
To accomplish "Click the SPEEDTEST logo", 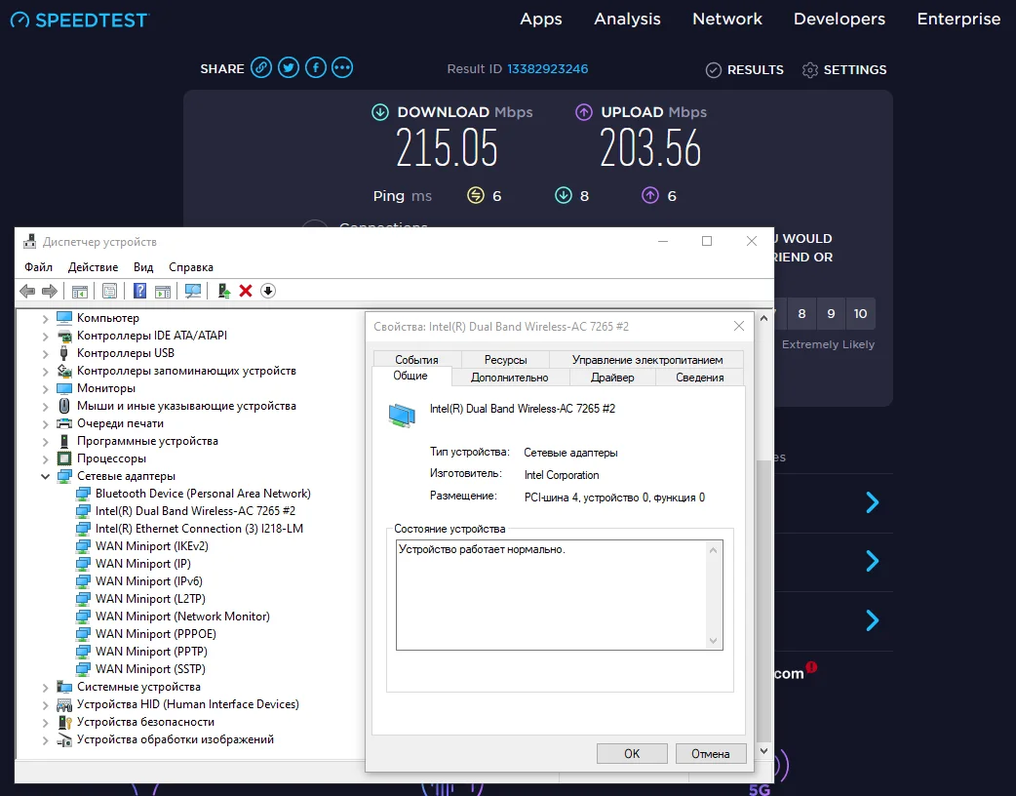I will tap(80, 20).
